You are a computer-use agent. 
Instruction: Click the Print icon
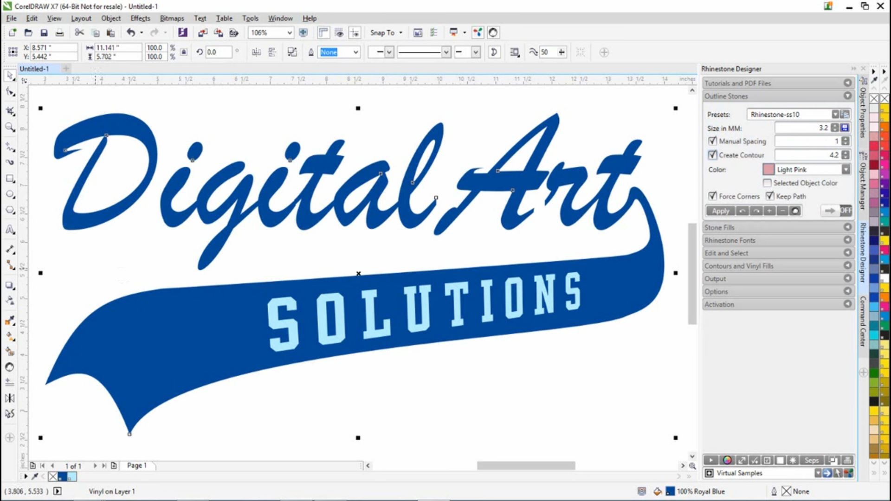[x=59, y=32]
